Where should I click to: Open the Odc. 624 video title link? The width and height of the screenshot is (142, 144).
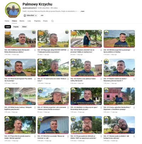click(x=82, y=51)
